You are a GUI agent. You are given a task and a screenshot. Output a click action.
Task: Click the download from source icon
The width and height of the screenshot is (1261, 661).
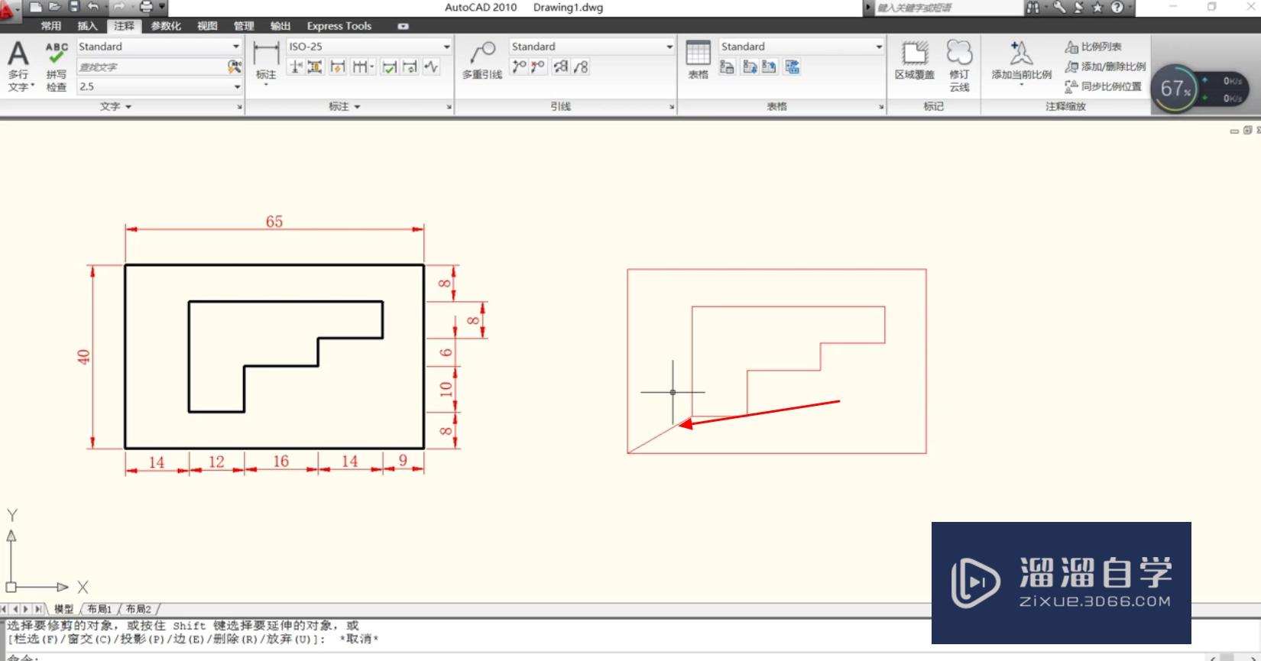pos(750,67)
